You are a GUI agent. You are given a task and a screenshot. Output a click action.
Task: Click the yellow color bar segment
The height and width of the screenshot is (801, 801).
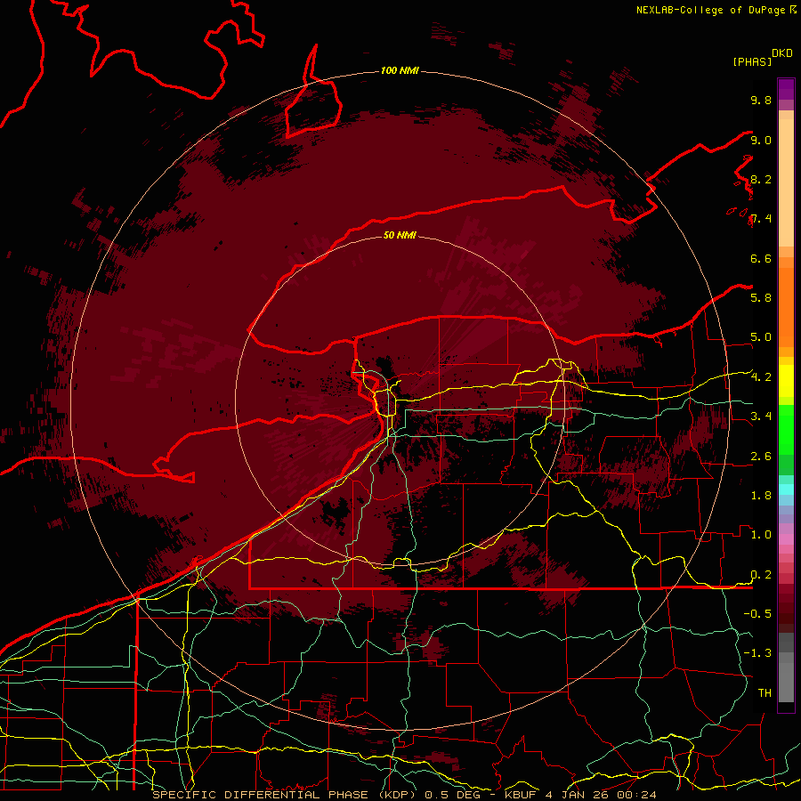[786, 381]
